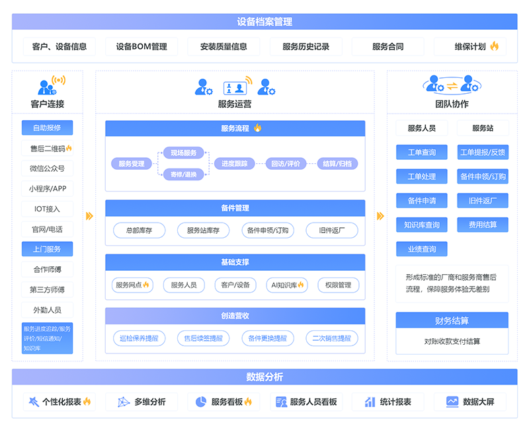Click 工单查询 button
This screenshot has height=432, width=529.
pos(422,153)
